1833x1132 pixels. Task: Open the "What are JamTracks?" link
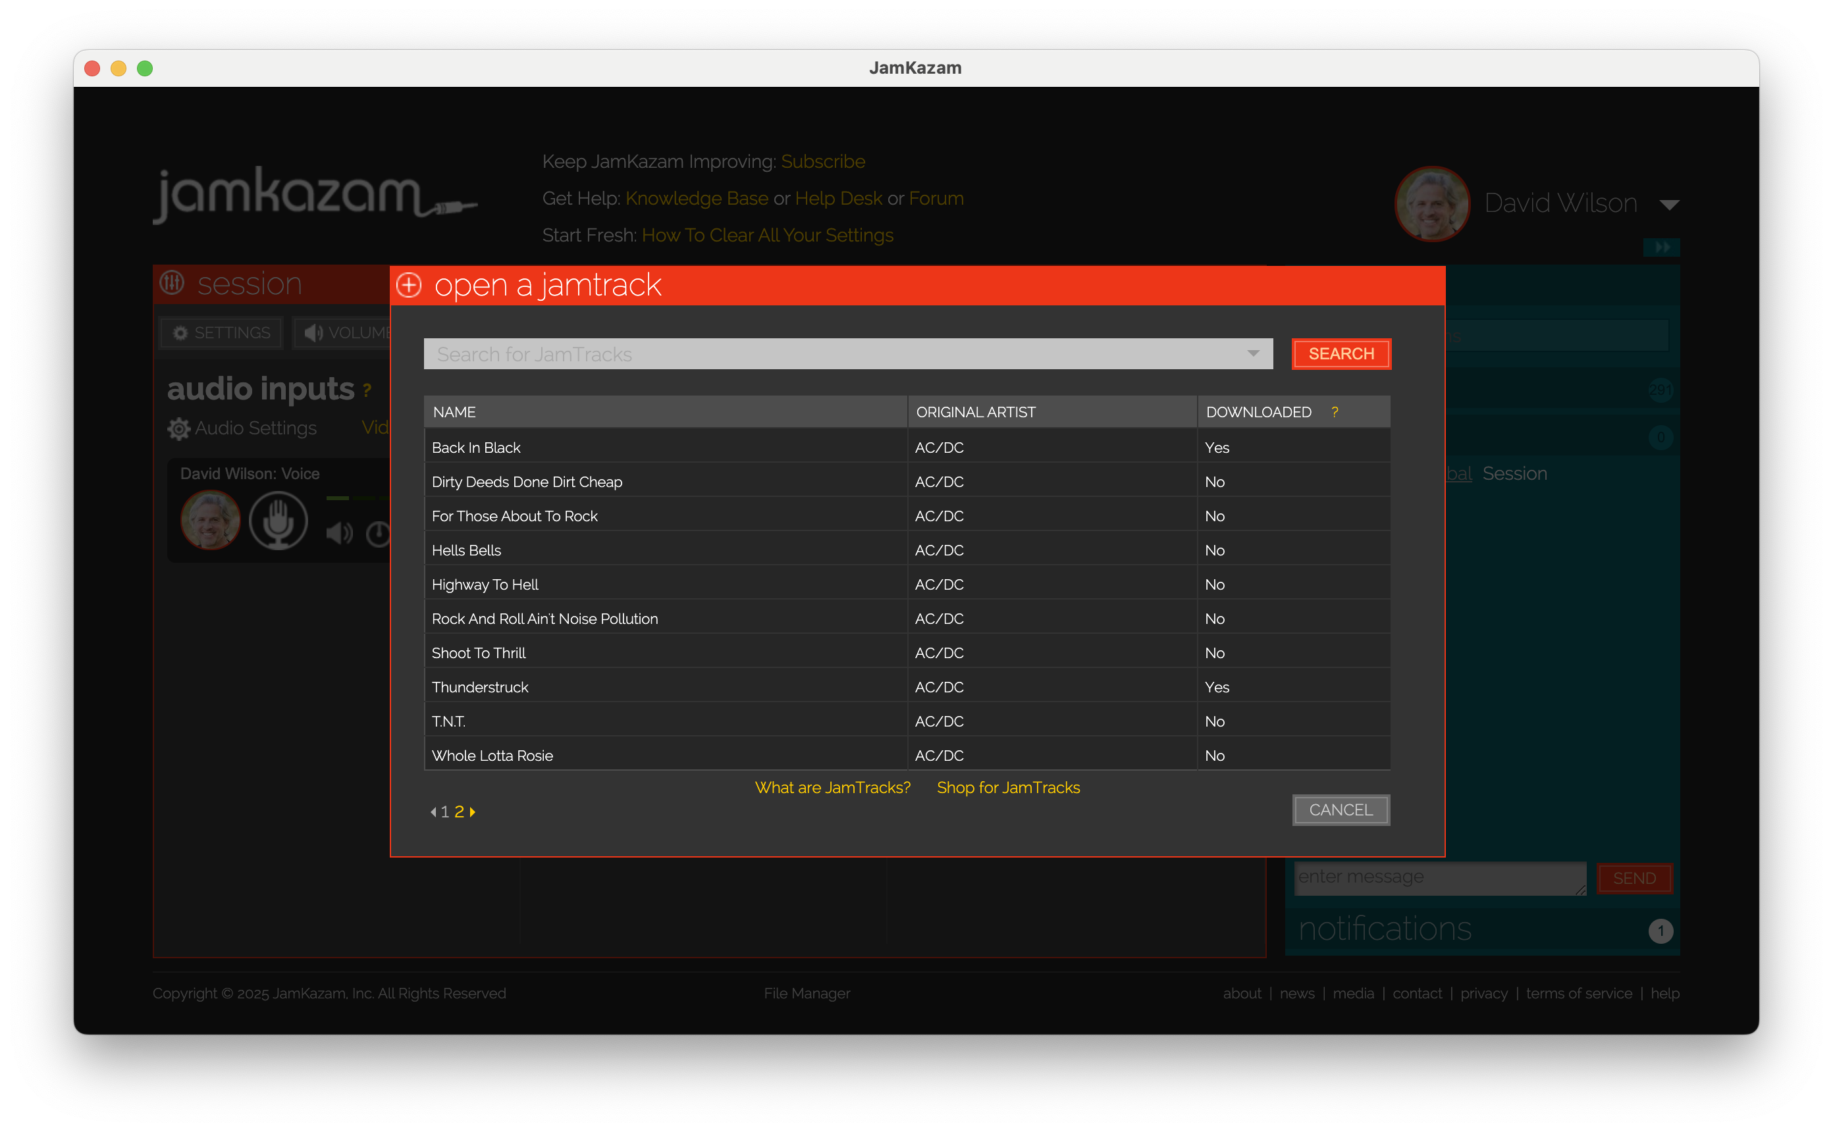pos(832,788)
